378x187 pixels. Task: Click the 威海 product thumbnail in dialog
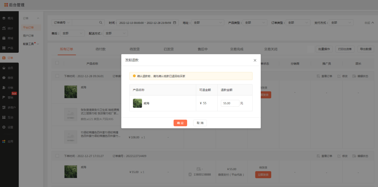click(x=137, y=103)
